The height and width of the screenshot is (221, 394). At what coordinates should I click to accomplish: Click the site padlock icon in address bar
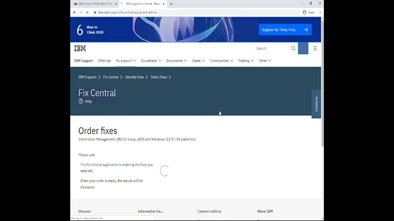tap(95, 12)
